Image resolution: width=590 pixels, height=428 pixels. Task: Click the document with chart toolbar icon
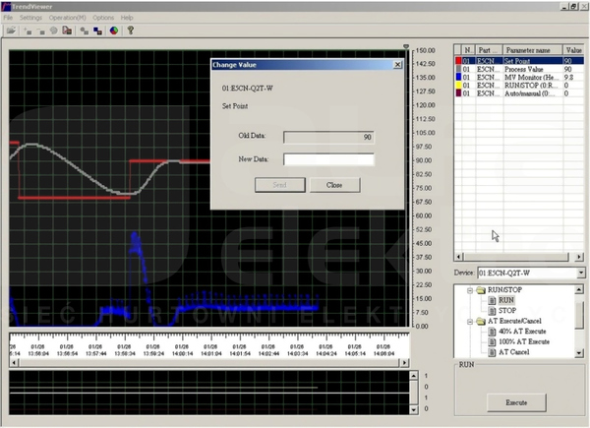[67, 31]
